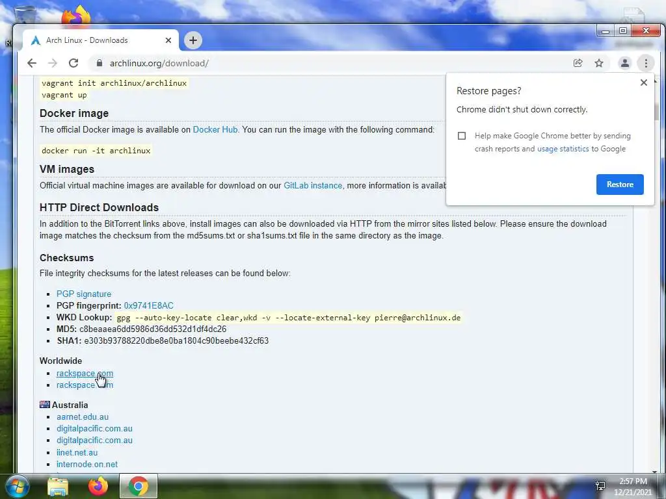Image resolution: width=666 pixels, height=499 pixels.
Task: Click the HTTP Direct Downloads heading
Action: pos(99,207)
